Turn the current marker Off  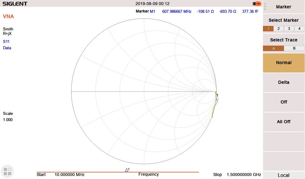tap(284, 102)
